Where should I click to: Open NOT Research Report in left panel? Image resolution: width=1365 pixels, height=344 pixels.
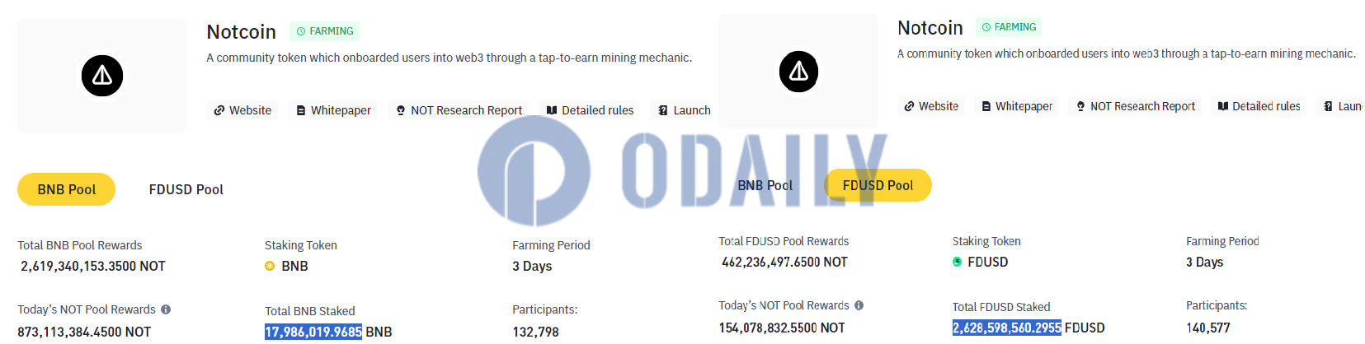(x=459, y=110)
